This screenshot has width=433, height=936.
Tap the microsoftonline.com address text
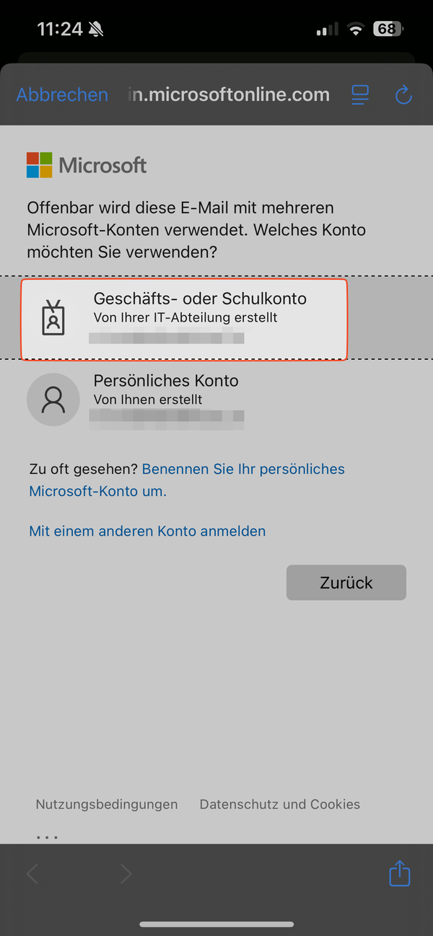(x=229, y=94)
